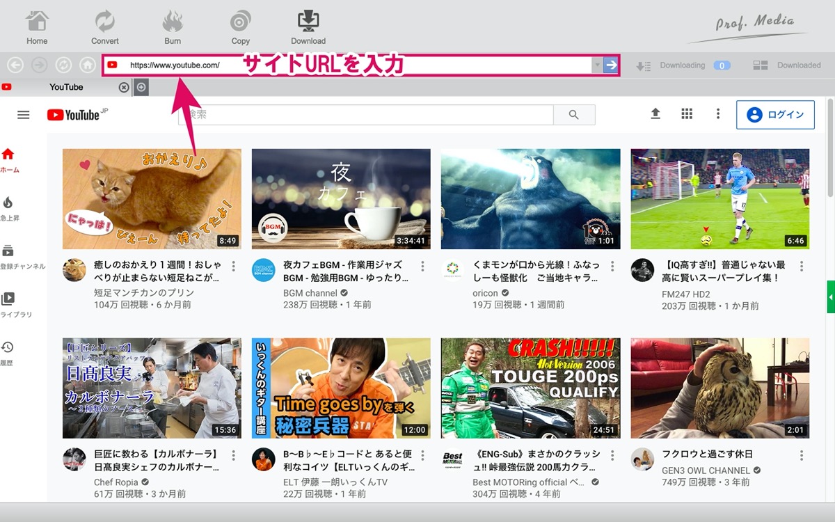Go back with browser back arrow

pyautogui.click(x=15, y=65)
